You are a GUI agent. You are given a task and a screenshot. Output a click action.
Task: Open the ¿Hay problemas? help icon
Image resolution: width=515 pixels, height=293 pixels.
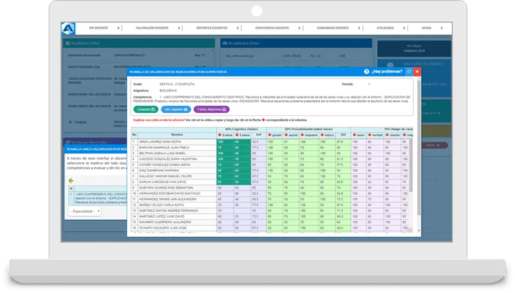tap(366, 71)
